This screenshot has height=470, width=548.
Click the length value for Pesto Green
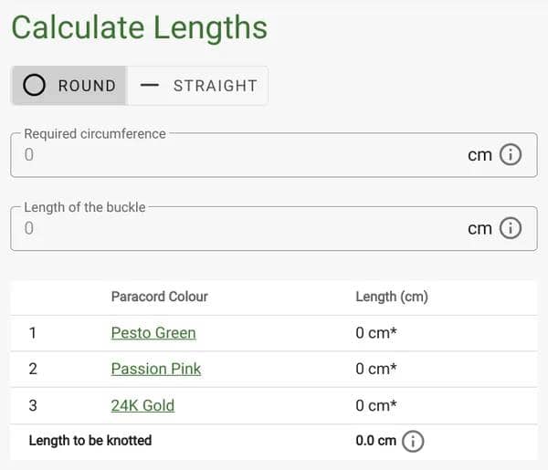pyautogui.click(x=376, y=333)
